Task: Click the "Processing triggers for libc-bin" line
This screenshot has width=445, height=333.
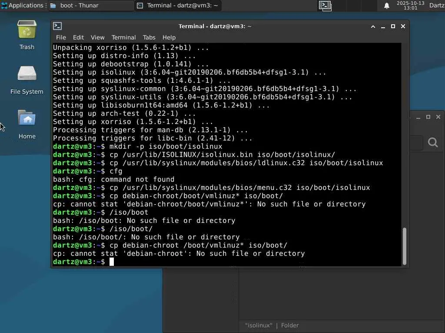Action: [153, 138]
